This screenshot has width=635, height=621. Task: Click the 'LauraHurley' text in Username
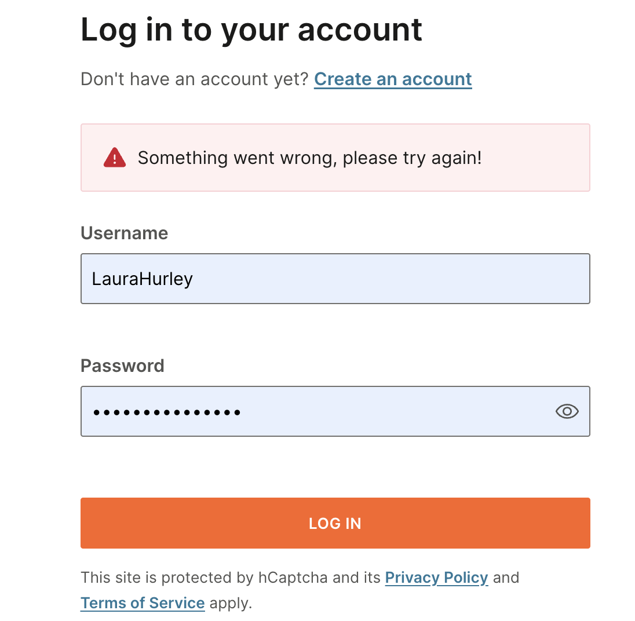[x=143, y=279]
